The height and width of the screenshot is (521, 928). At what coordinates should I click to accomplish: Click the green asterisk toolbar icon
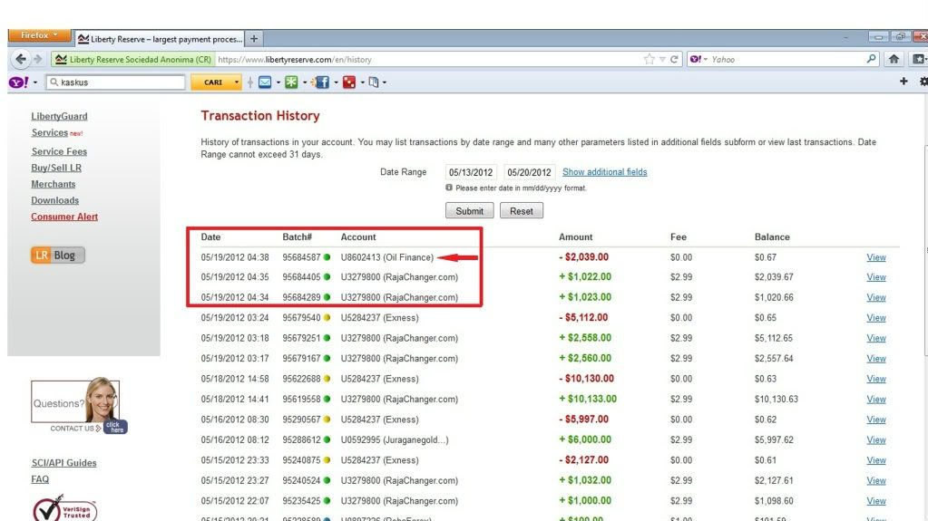(x=291, y=82)
